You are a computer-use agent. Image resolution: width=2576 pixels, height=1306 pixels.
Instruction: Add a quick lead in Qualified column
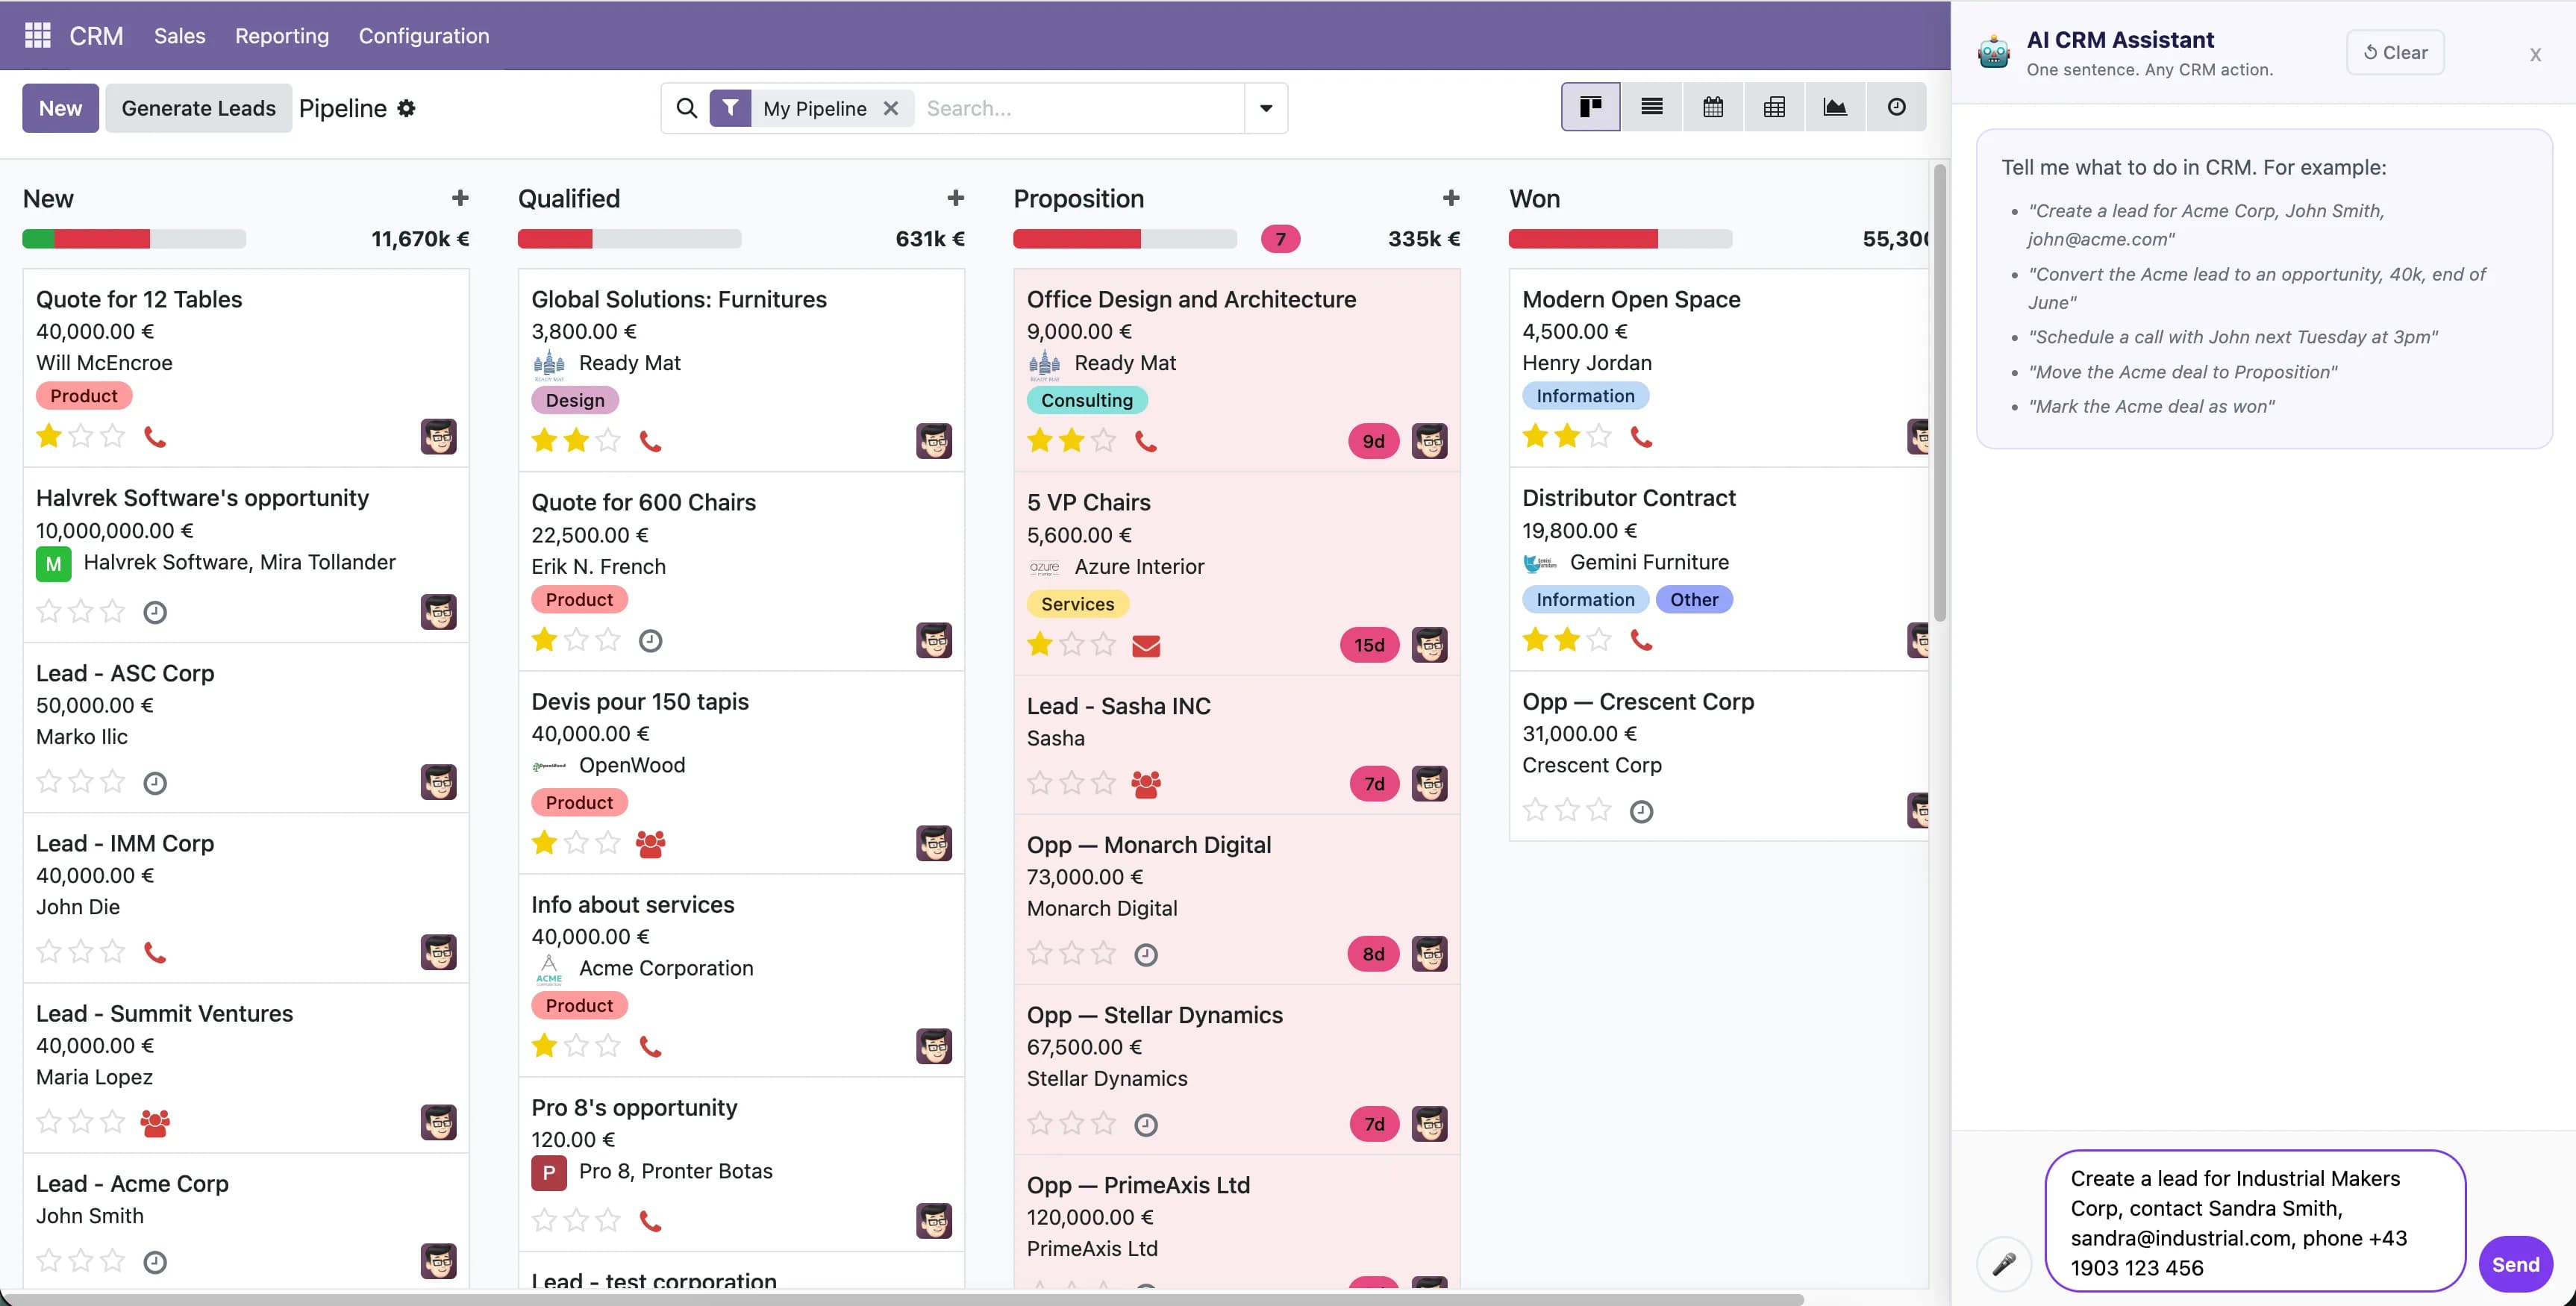tap(956, 198)
